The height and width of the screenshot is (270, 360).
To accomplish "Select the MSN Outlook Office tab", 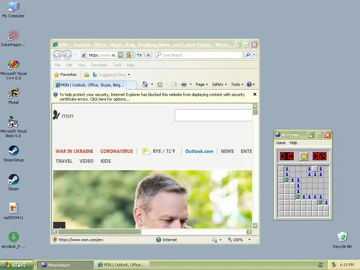I will tap(90, 85).
